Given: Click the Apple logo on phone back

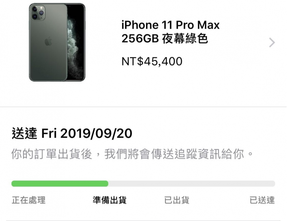Looking at the screenshot, I should [x=48, y=41].
